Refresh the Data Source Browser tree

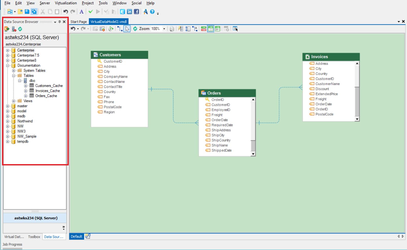[20, 29]
